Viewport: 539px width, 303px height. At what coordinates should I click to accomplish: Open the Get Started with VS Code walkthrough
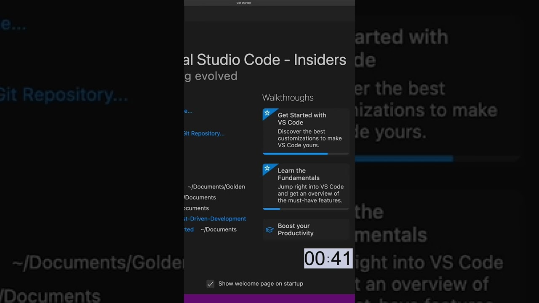coord(306,131)
